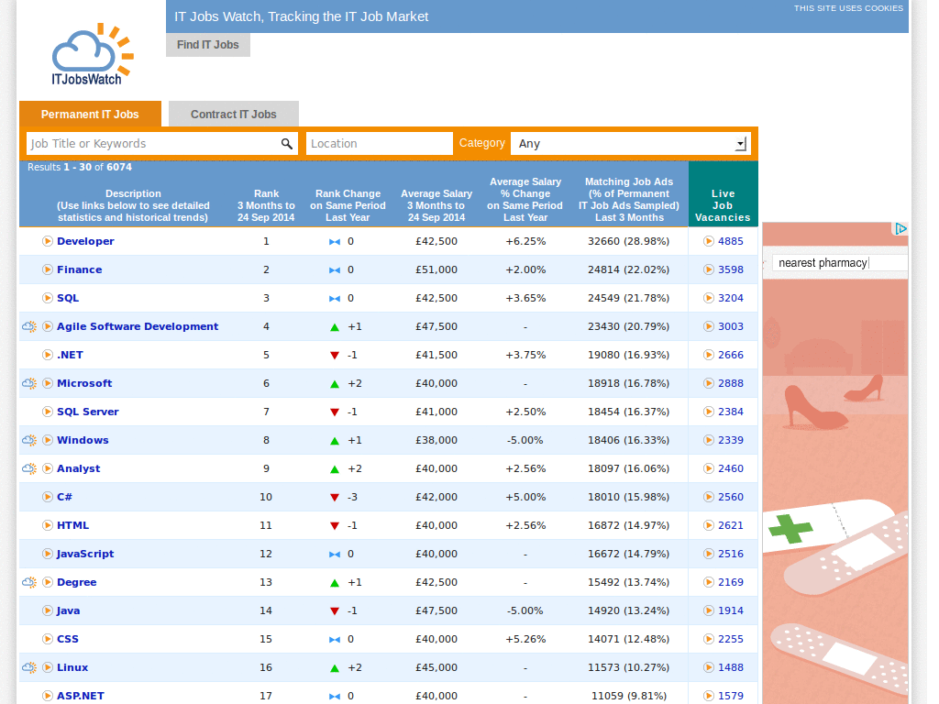The image size is (939, 704).
Task: Click the cloud trend icon in Degree row
Action: coord(29,582)
